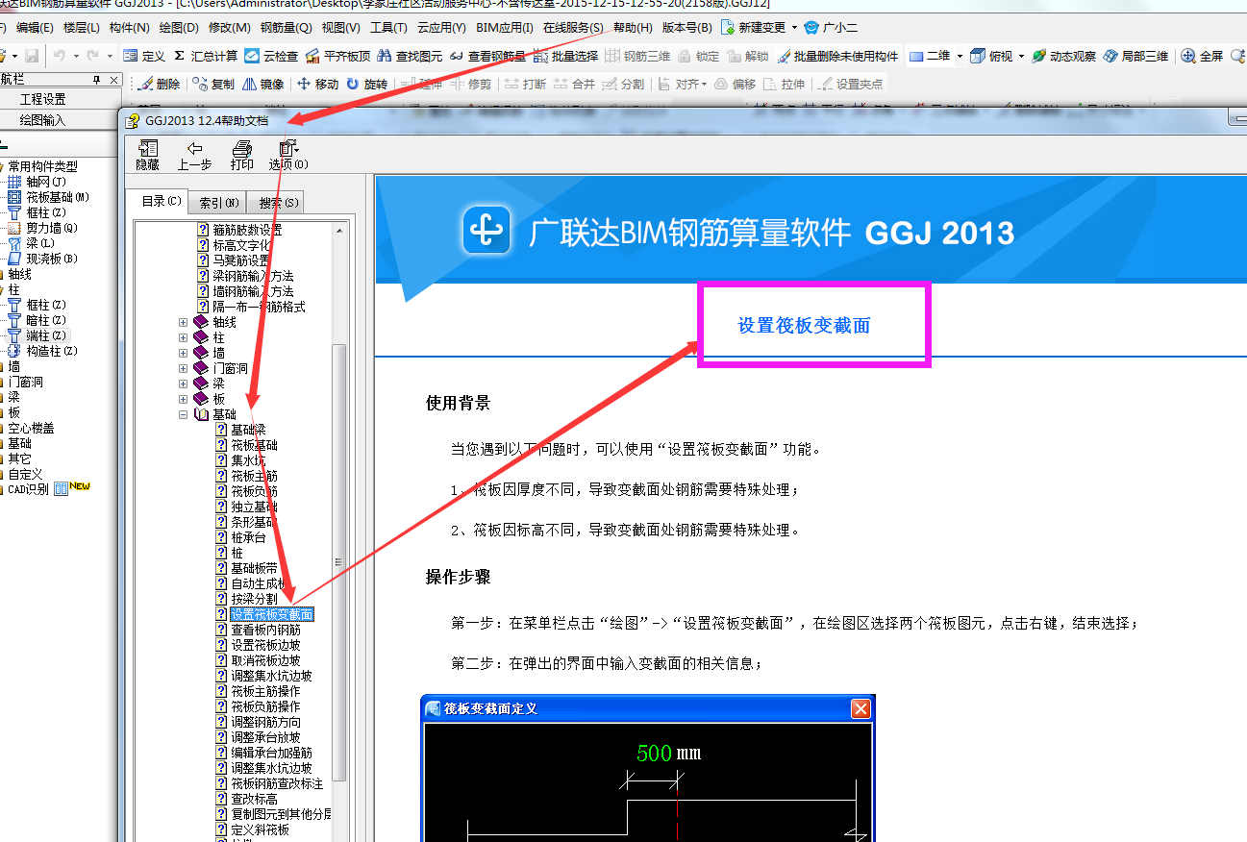The image size is (1247, 842).
Task: Click 汇总计算 sigma button
Action: point(206,57)
